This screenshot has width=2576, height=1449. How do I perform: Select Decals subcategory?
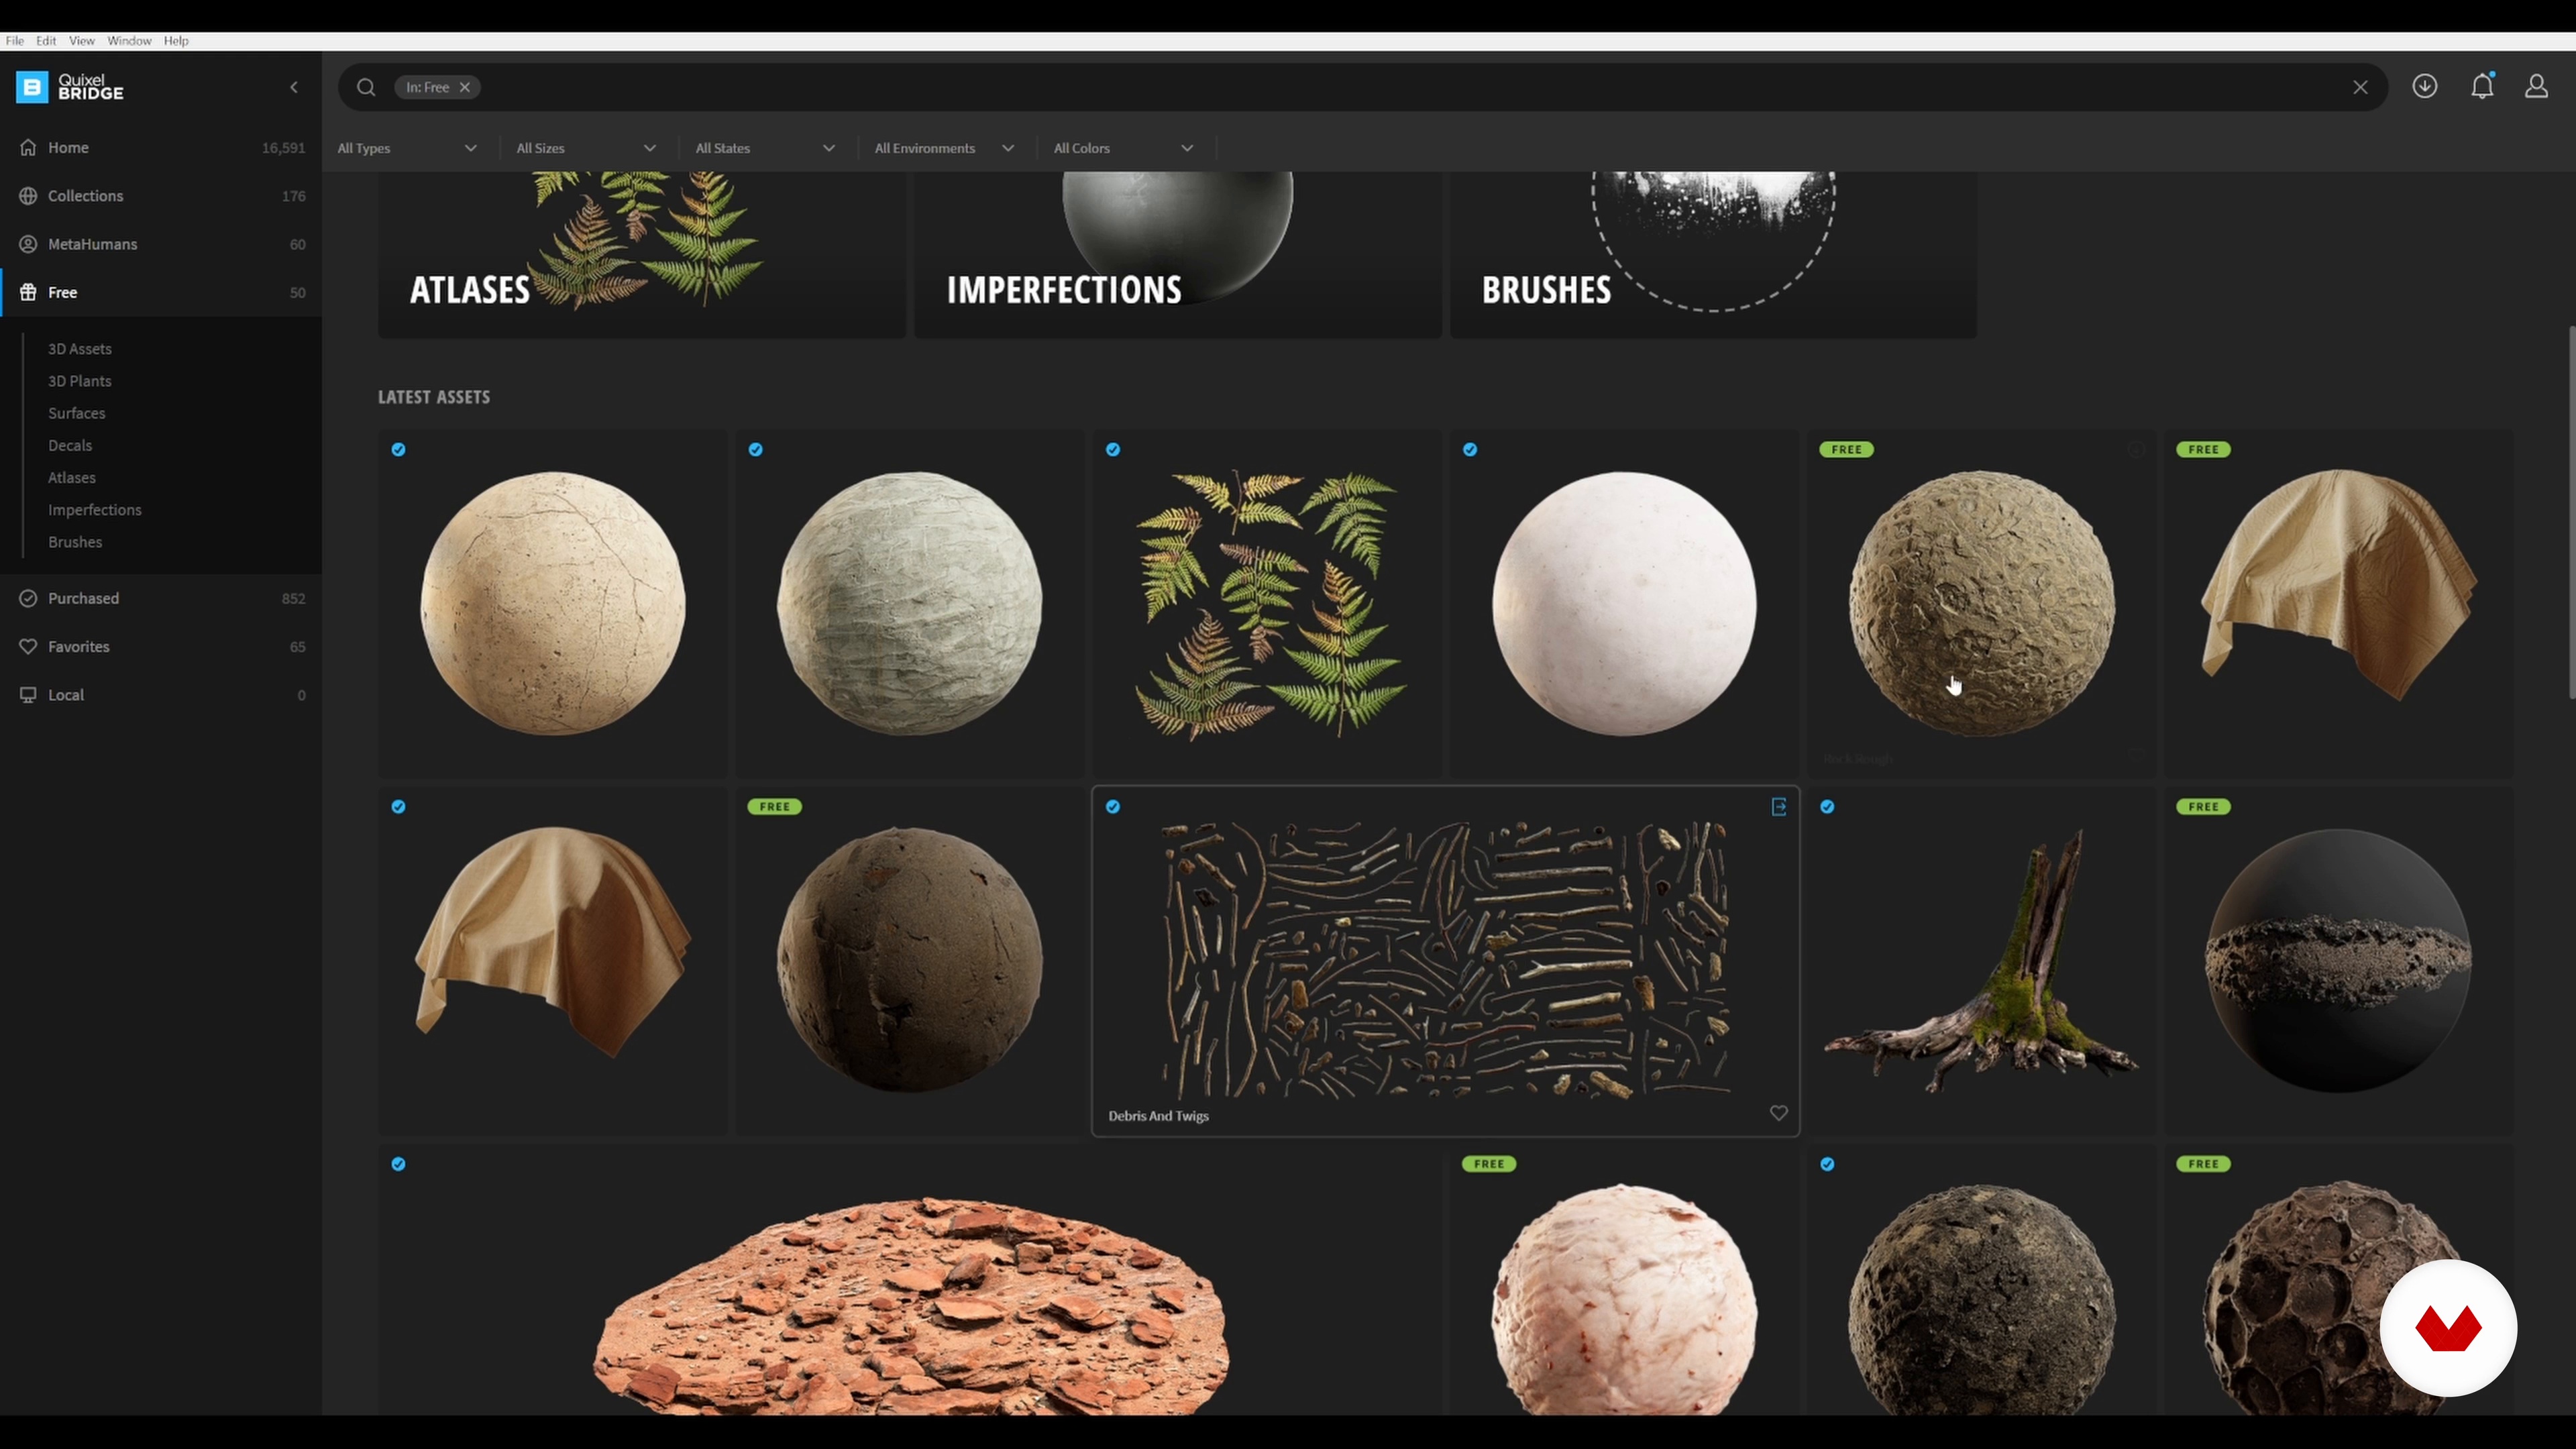tap(70, 445)
